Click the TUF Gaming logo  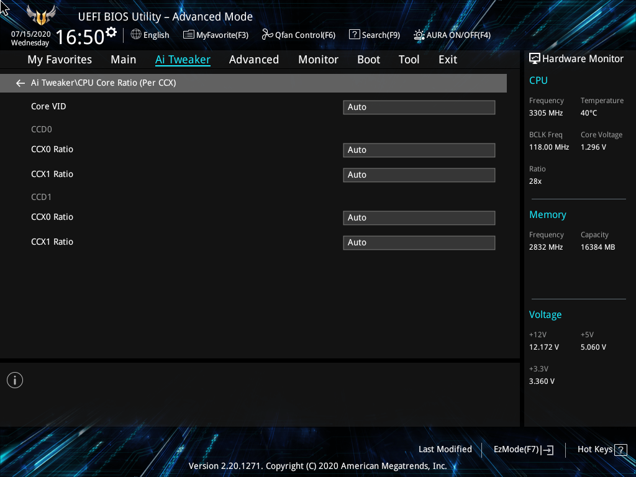point(40,15)
